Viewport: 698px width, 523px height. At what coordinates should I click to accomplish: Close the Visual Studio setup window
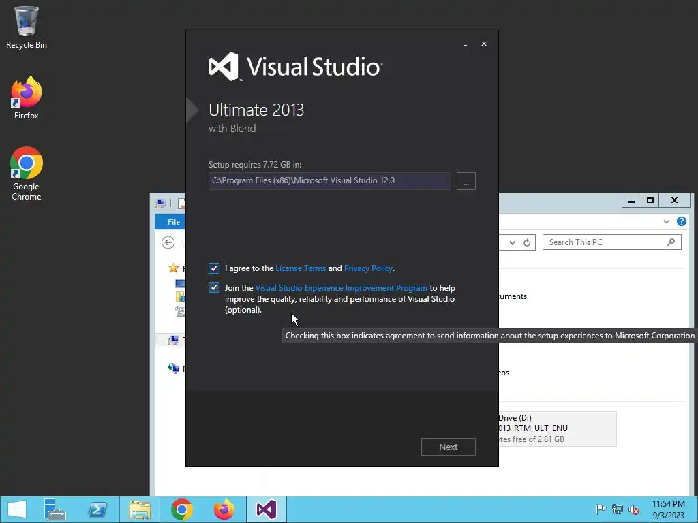[484, 44]
